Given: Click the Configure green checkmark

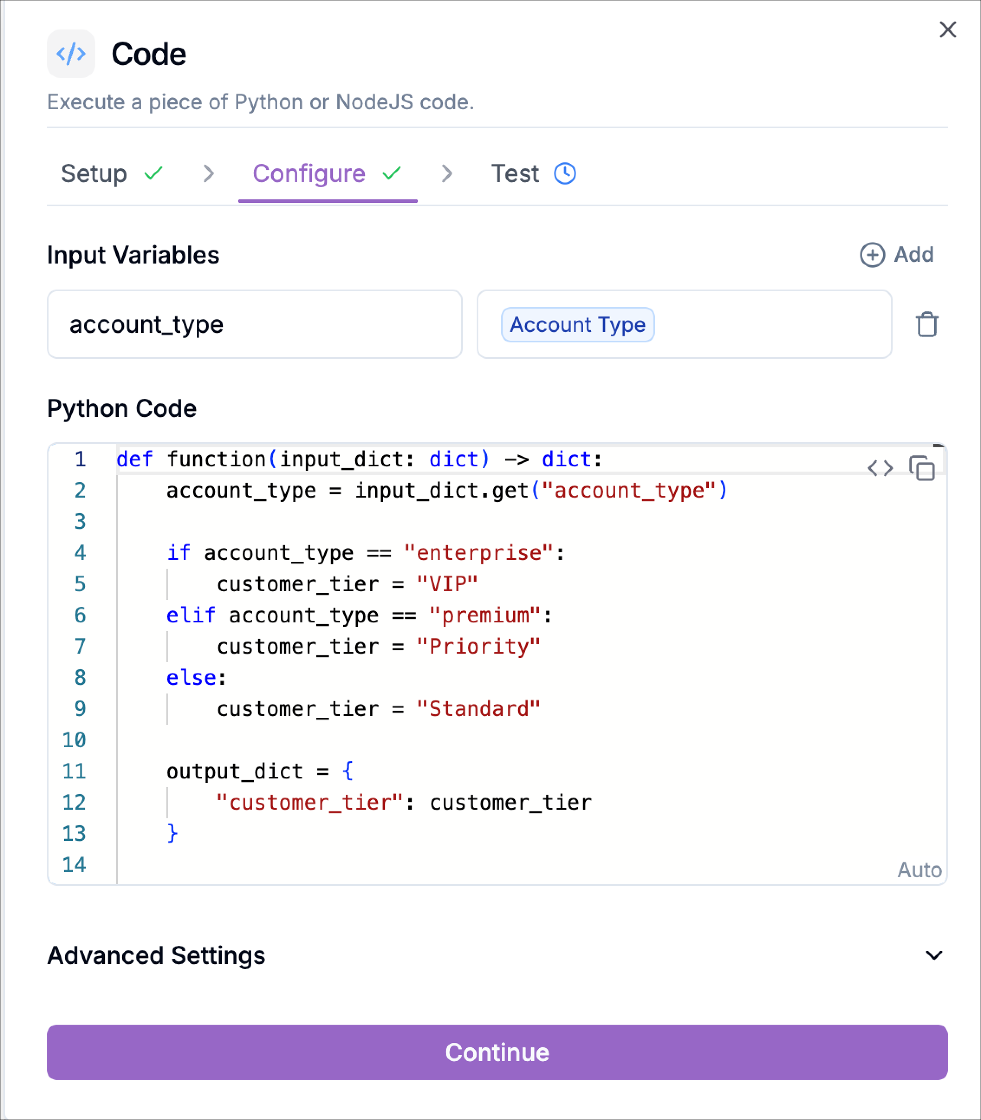Looking at the screenshot, I should pyautogui.click(x=392, y=174).
